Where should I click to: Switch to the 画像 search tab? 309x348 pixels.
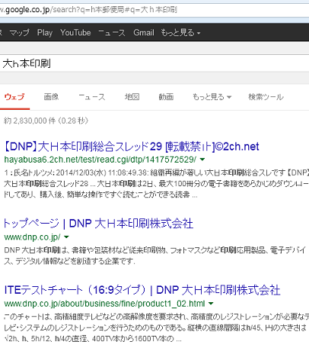coord(51,97)
